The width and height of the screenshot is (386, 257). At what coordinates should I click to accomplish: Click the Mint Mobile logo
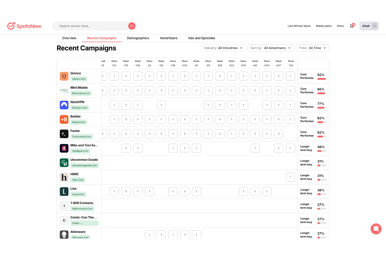64,91
